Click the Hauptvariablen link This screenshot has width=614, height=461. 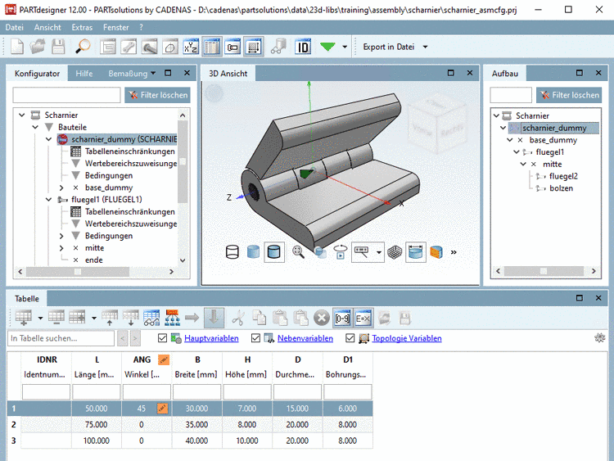[211, 338]
